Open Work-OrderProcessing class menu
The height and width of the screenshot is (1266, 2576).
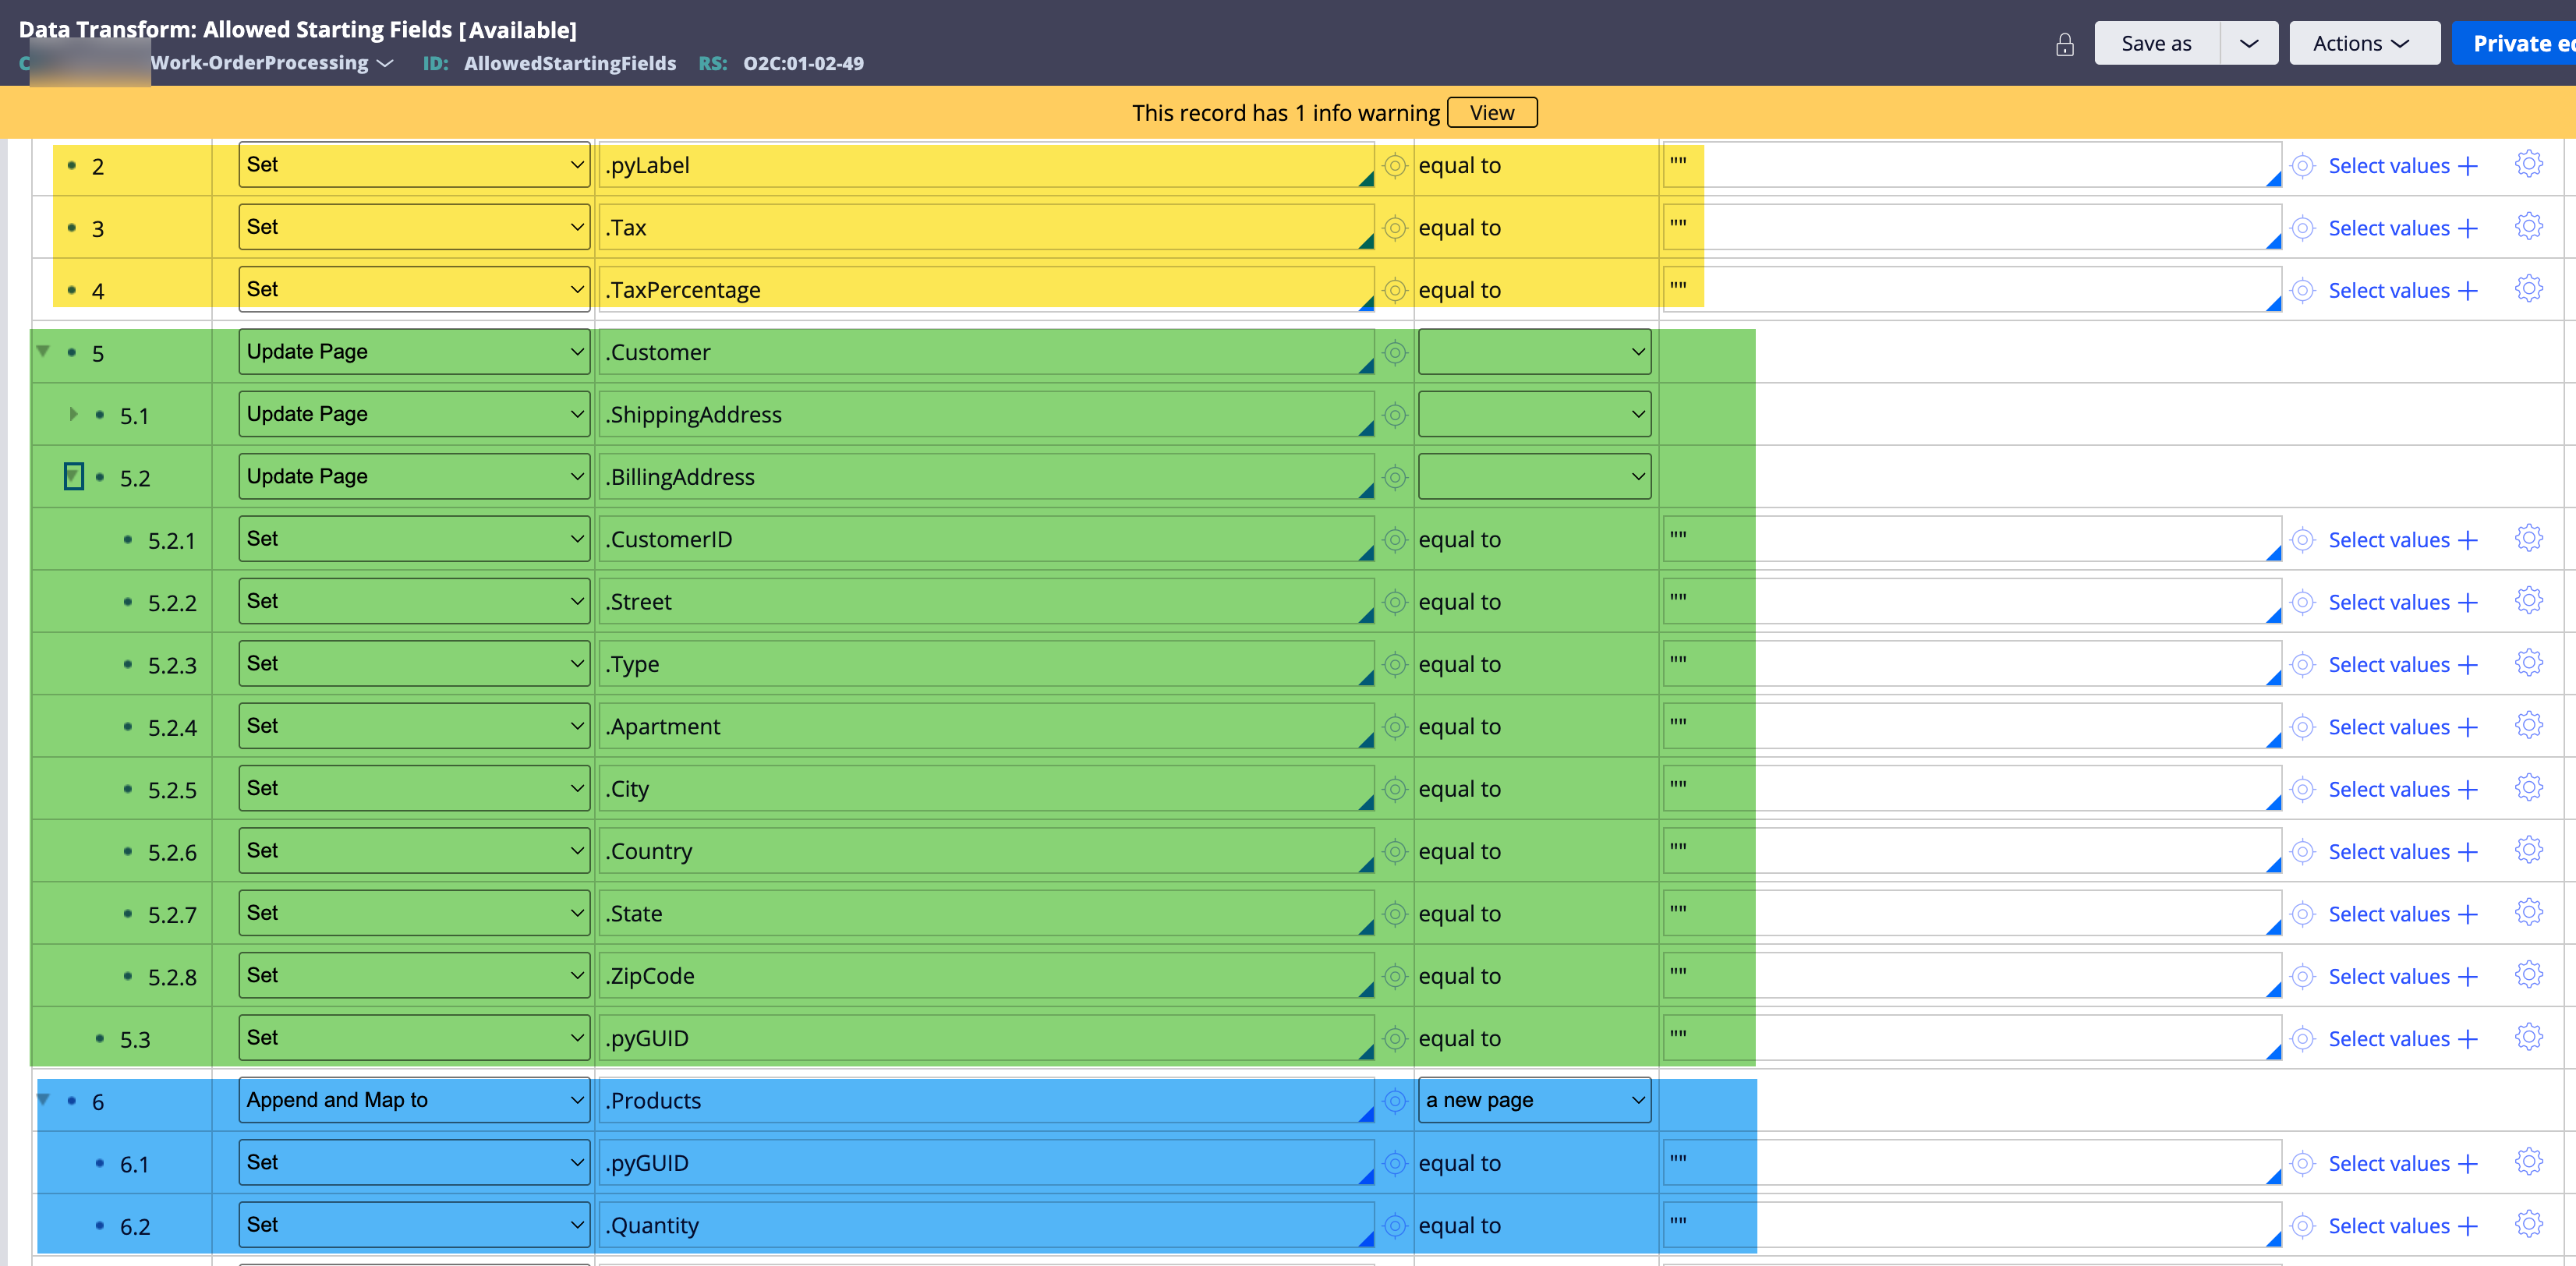(272, 63)
